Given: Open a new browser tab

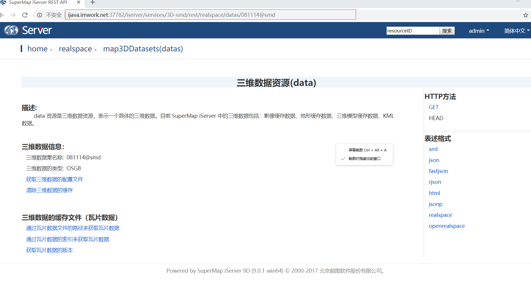Looking at the screenshot, I should pyautogui.click(x=92, y=3).
